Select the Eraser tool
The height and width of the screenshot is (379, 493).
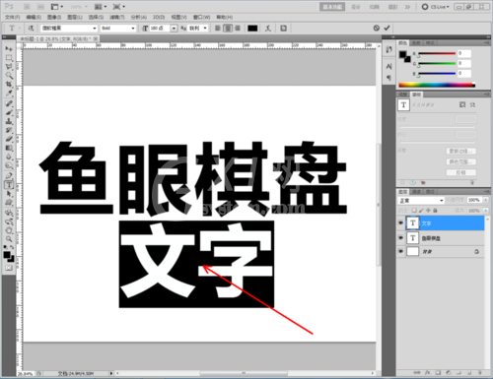point(9,139)
